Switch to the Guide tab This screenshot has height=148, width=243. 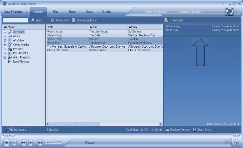click(x=106, y=12)
